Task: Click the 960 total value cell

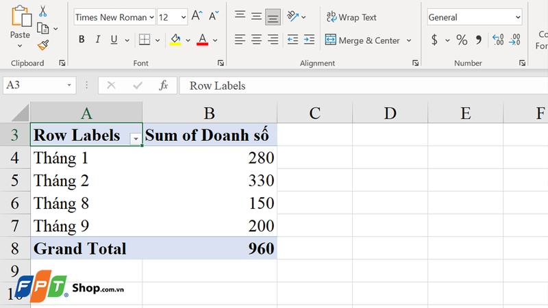Action: [x=210, y=248]
